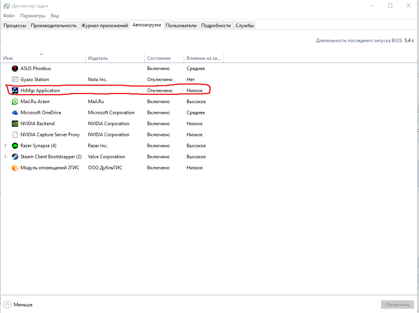Select the NVIDIA Backend entry name
Screen dimensions: 419x313
point(37,124)
